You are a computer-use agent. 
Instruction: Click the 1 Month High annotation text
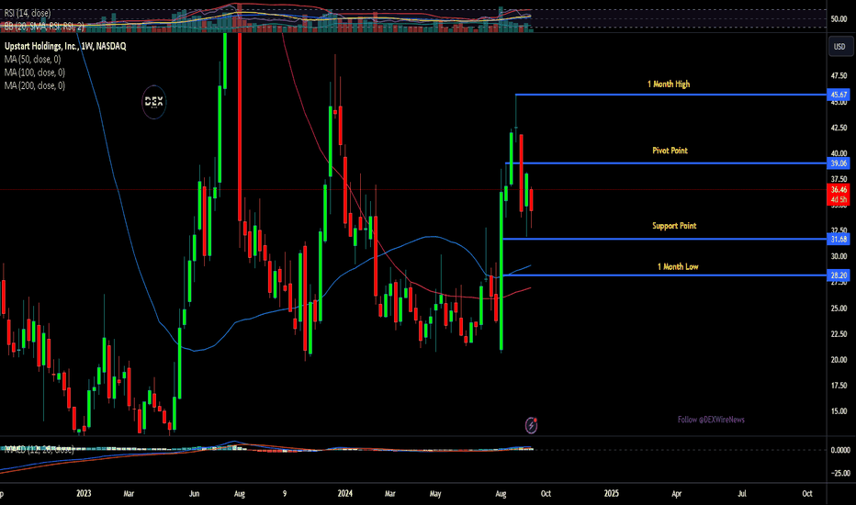coord(669,84)
